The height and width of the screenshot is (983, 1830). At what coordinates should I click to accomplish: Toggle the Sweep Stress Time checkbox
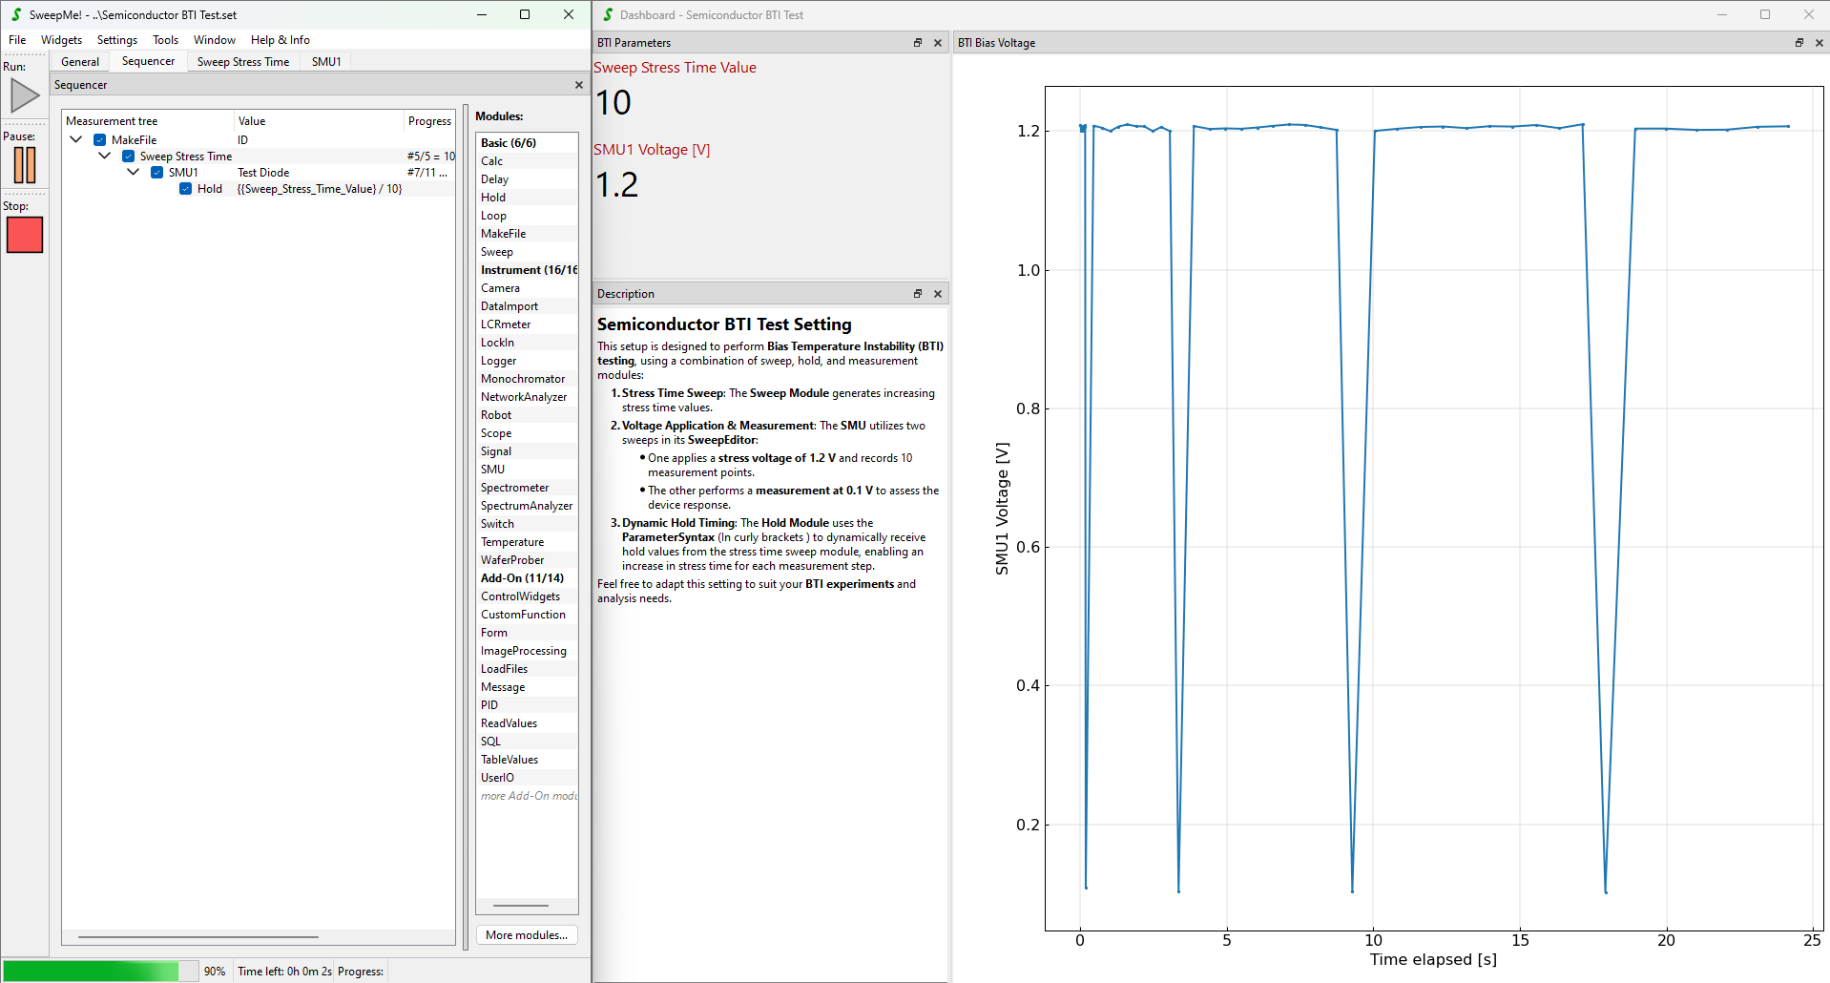[x=129, y=157]
